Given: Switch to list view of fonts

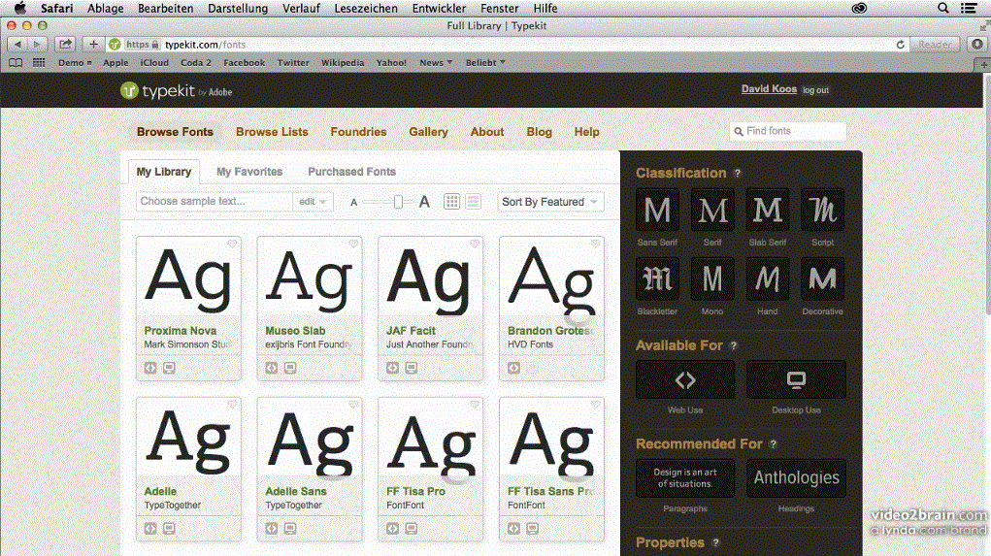Looking at the screenshot, I should (473, 202).
